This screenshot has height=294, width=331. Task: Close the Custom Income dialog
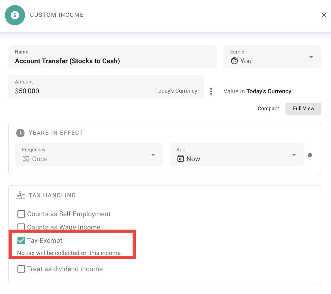click(x=324, y=15)
